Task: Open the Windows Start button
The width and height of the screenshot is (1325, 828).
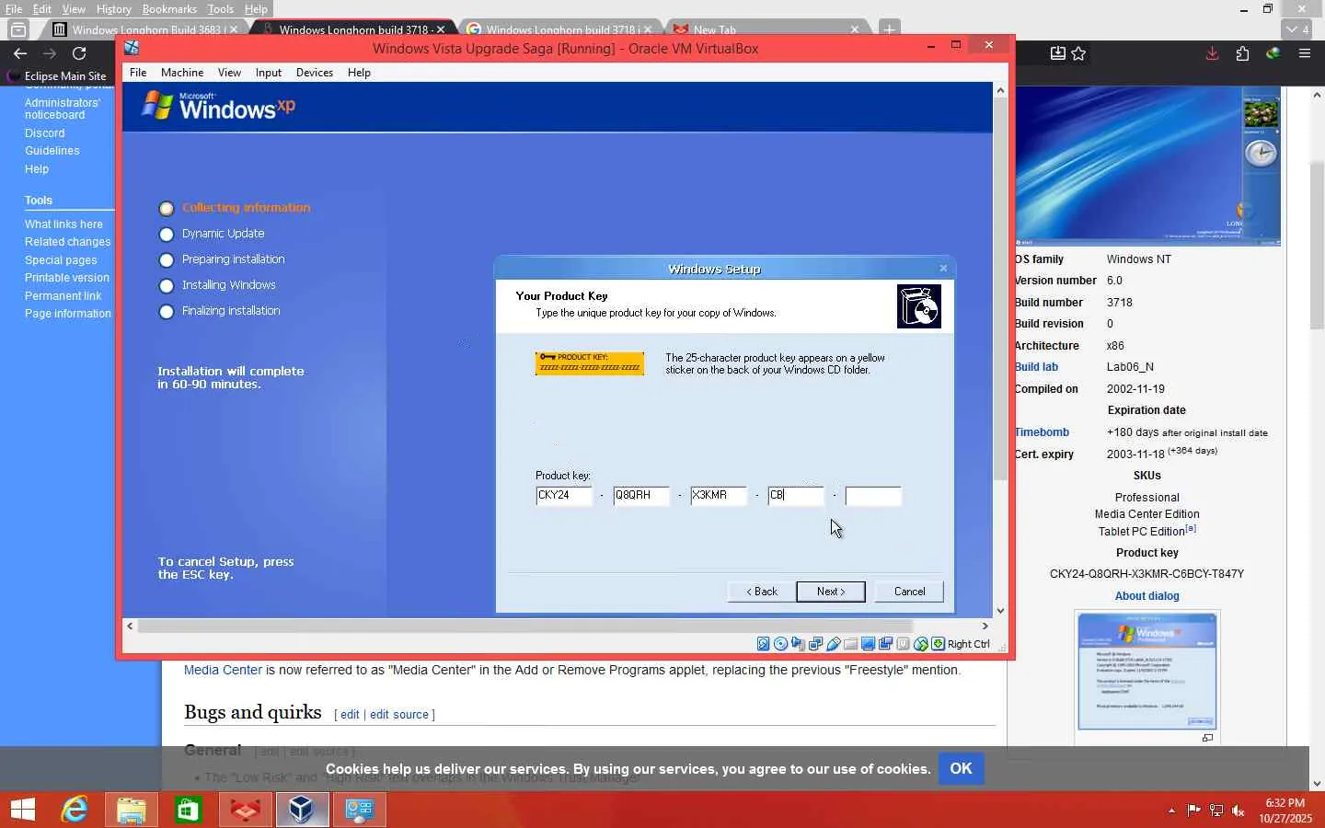Action: 23,810
